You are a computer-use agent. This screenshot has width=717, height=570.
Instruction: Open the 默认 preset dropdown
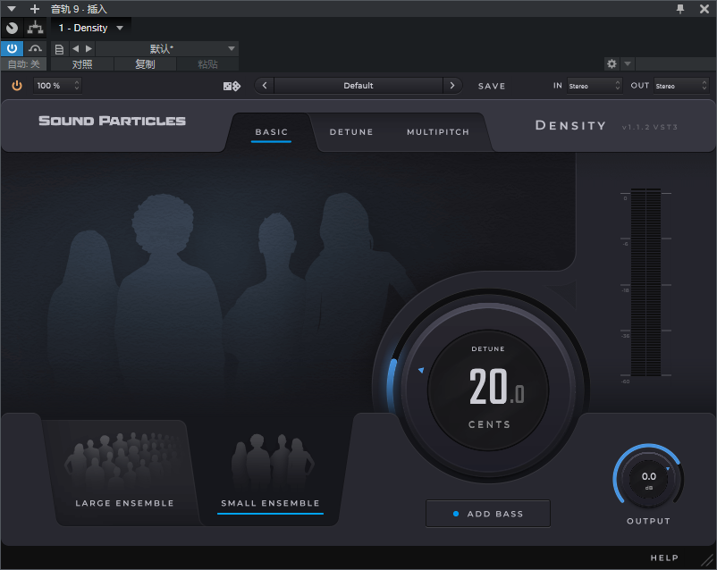pyautogui.click(x=167, y=48)
